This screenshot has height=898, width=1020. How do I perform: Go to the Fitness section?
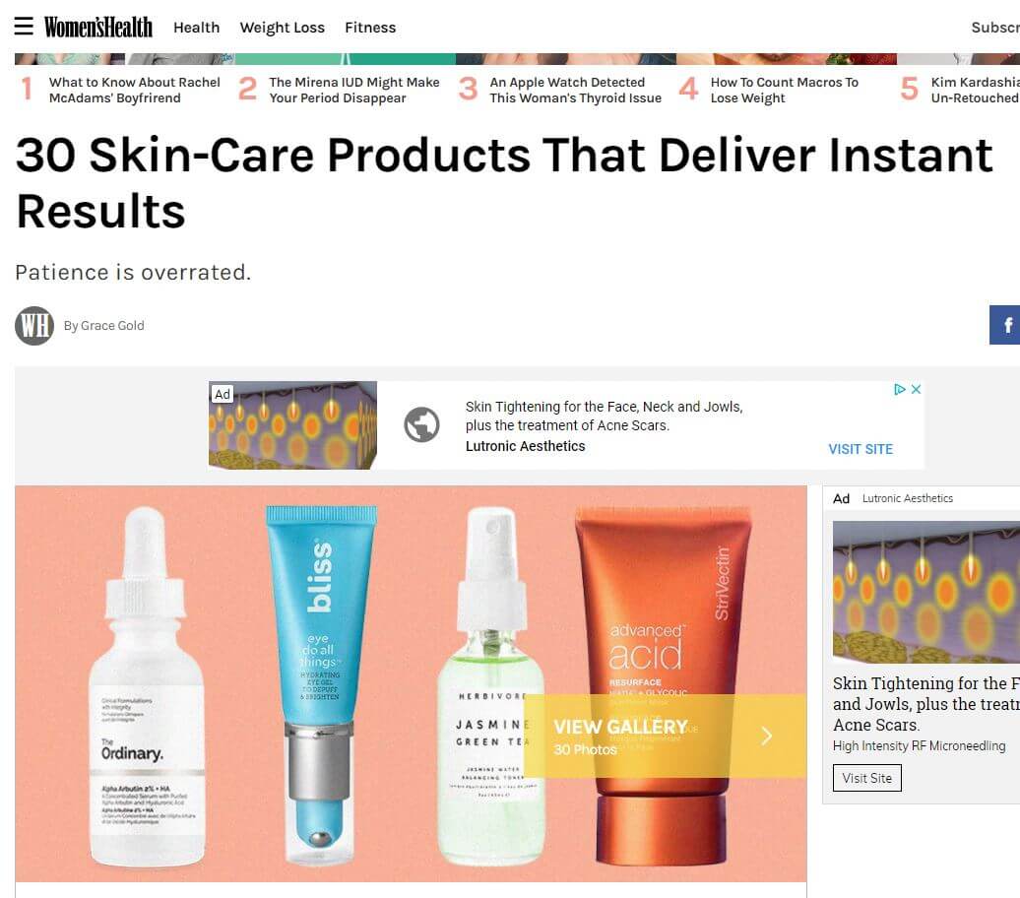pos(370,28)
